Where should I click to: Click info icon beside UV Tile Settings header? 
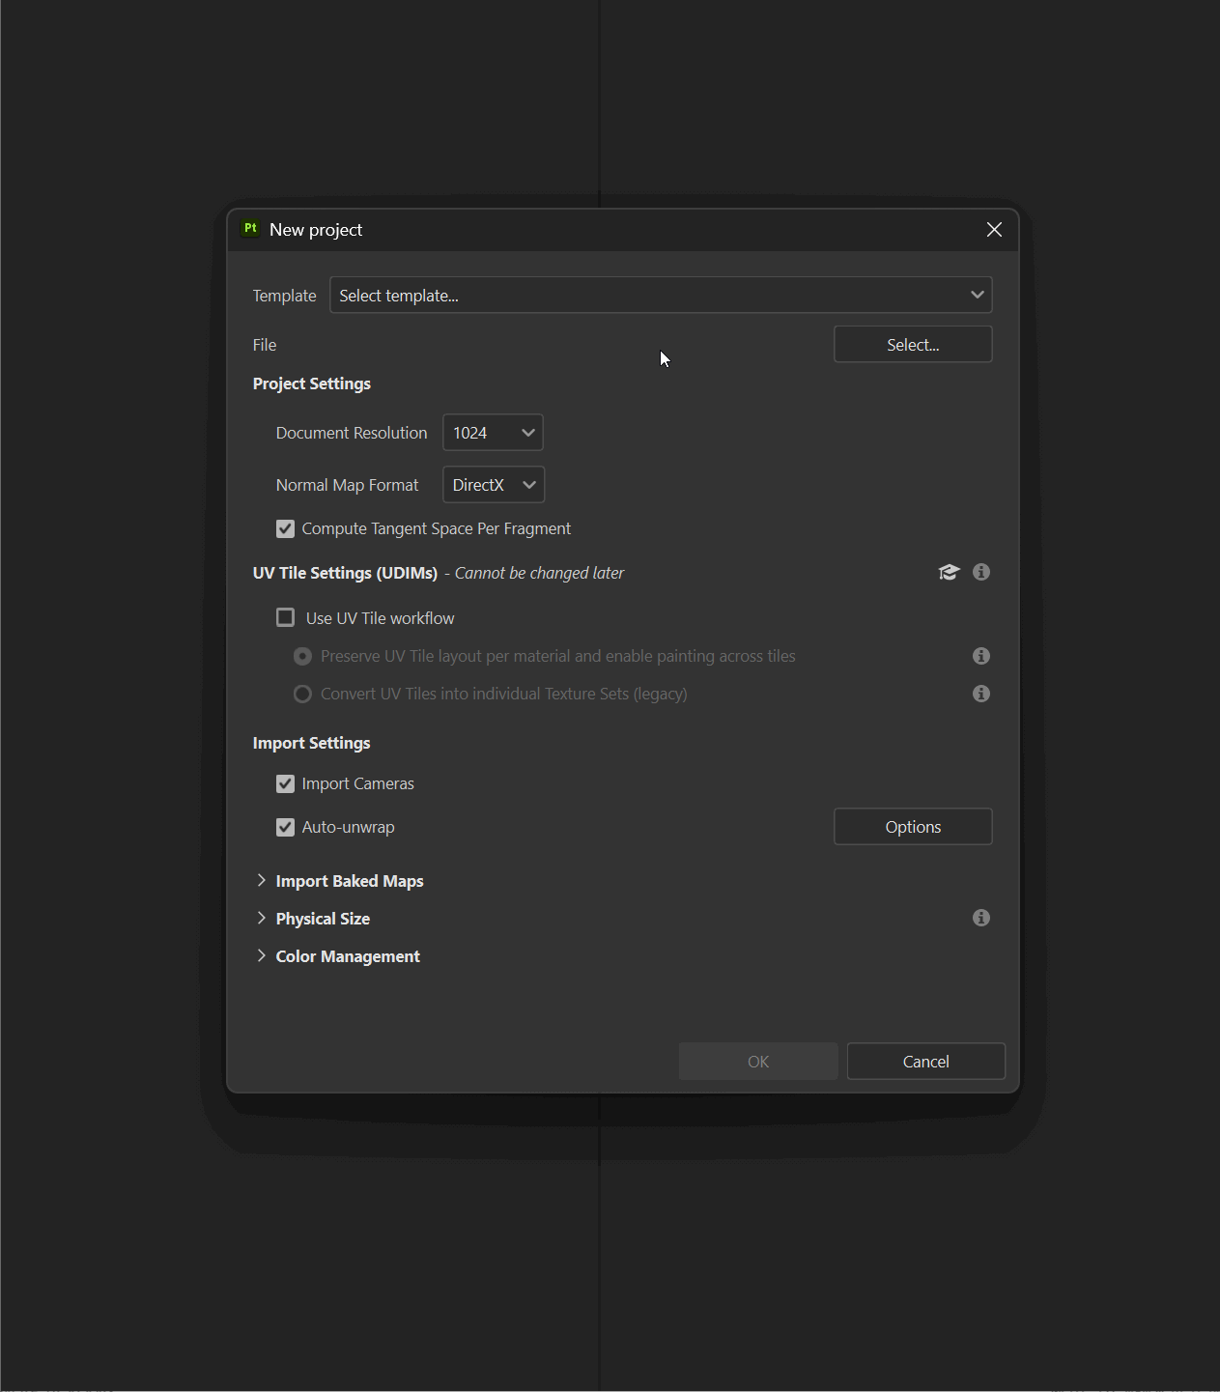(x=981, y=573)
